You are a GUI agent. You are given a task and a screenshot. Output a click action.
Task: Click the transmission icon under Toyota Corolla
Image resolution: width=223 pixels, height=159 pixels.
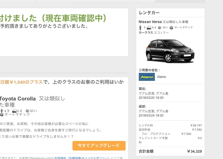[2, 114]
